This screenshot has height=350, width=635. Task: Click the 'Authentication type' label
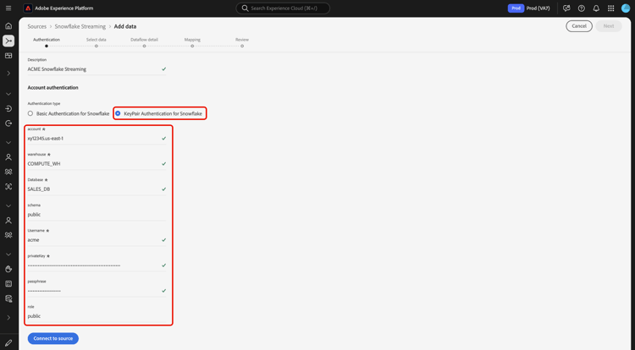44,104
